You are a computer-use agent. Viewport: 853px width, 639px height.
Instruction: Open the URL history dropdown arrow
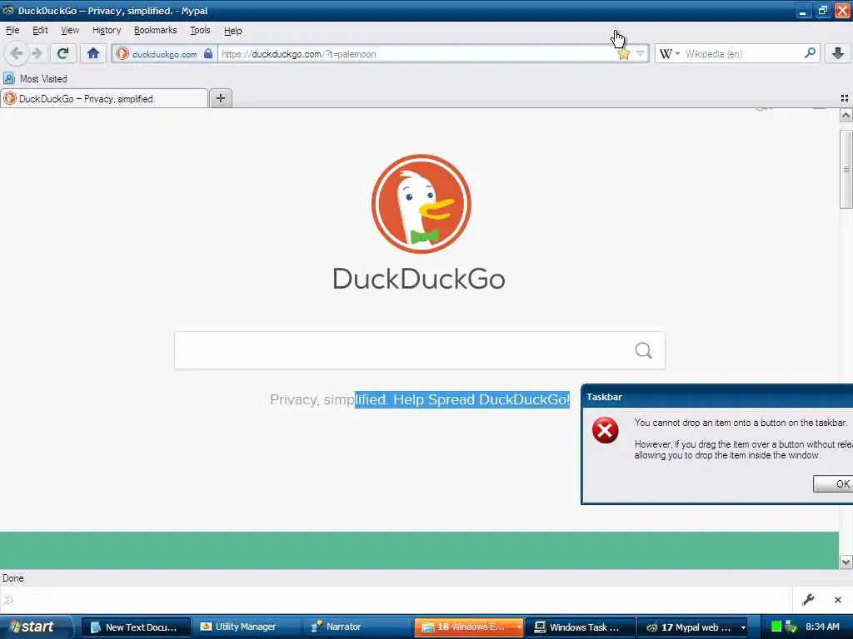(x=641, y=54)
